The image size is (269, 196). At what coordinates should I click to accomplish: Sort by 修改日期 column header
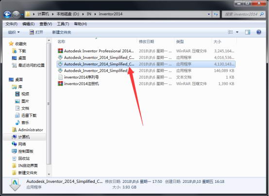146,42
